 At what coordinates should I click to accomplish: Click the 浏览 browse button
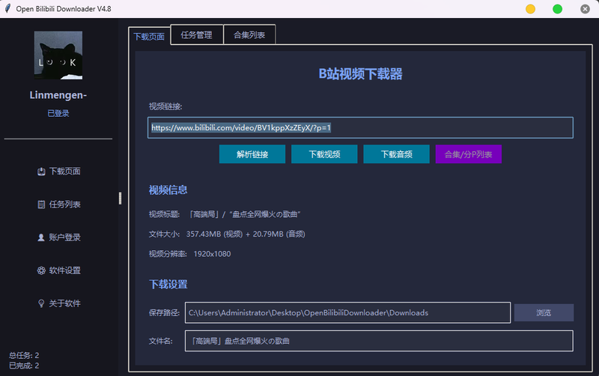click(544, 312)
